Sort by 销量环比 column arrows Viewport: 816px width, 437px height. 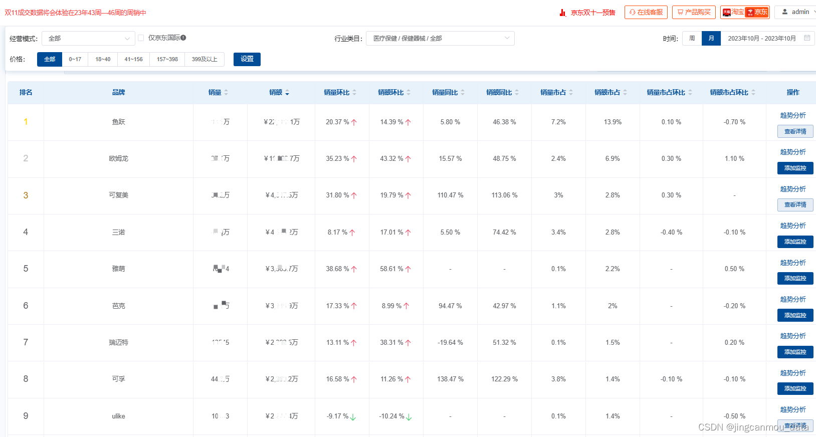click(354, 92)
